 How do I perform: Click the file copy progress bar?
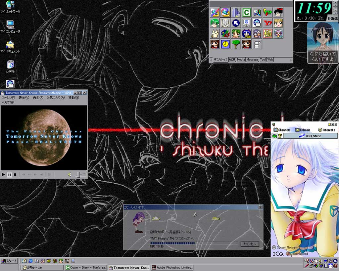click(194, 243)
